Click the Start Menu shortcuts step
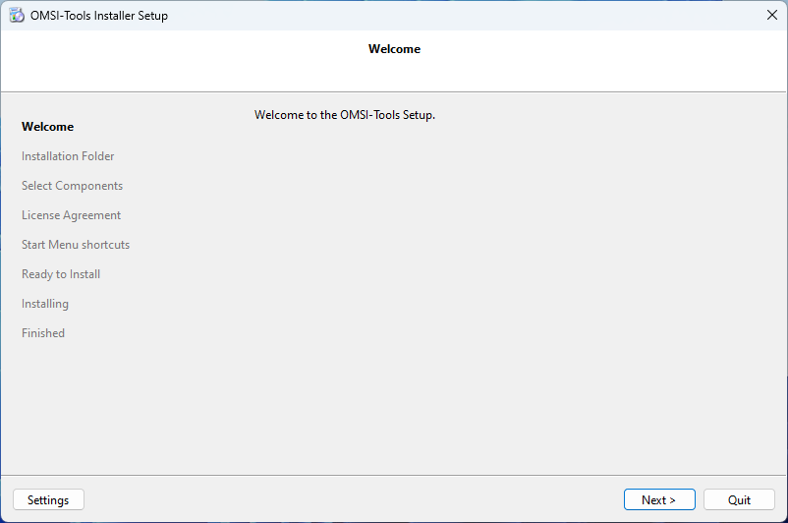 [x=76, y=245]
